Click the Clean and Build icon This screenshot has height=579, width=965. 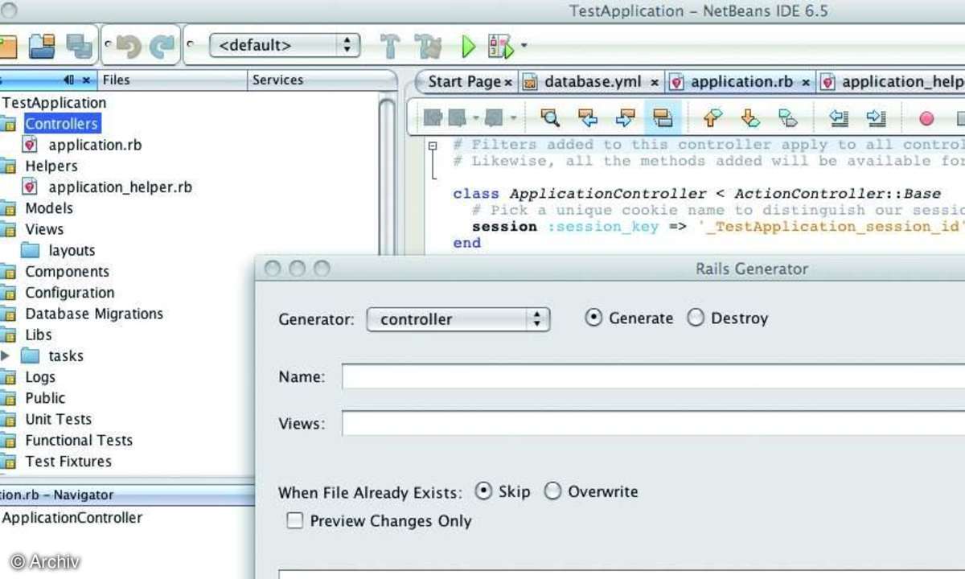pos(428,46)
